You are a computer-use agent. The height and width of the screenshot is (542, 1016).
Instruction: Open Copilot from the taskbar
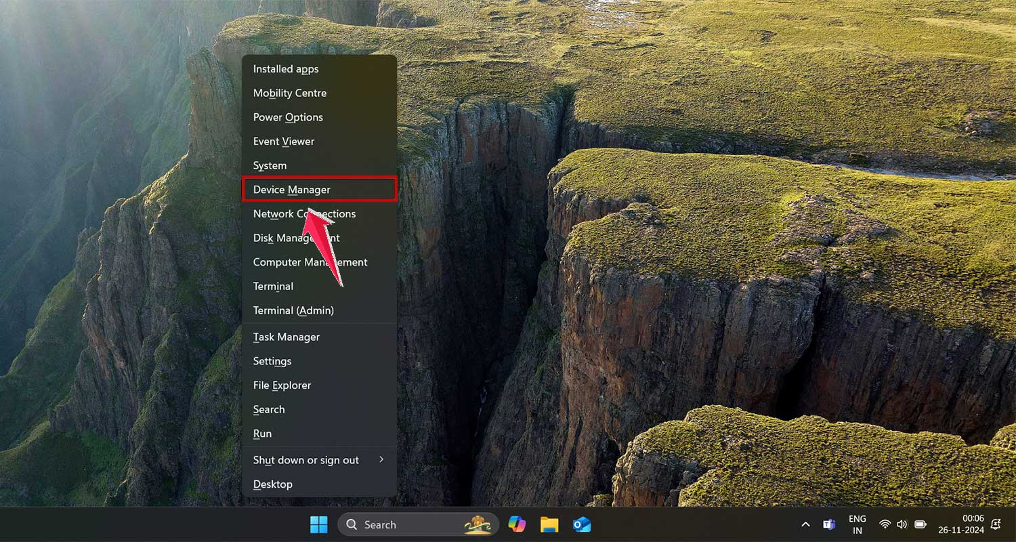[517, 524]
